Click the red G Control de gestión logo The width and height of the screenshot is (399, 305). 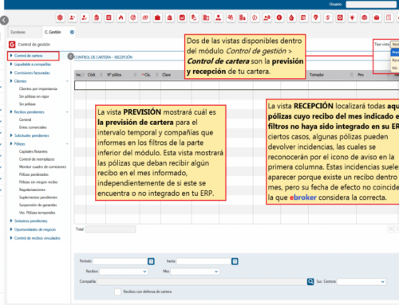pyautogui.click(x=12, y=45)
